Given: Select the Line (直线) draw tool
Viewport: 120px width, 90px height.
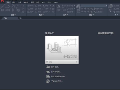Looking at the screenshot, I should point(2,8).
